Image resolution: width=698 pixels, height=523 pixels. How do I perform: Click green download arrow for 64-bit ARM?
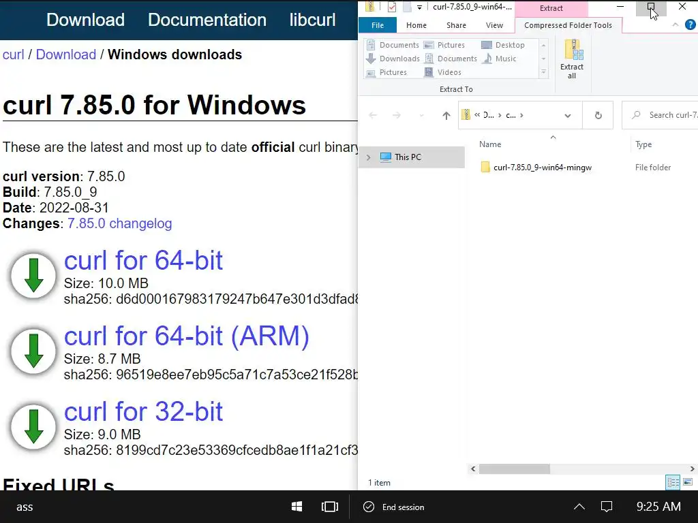[33, 351]
